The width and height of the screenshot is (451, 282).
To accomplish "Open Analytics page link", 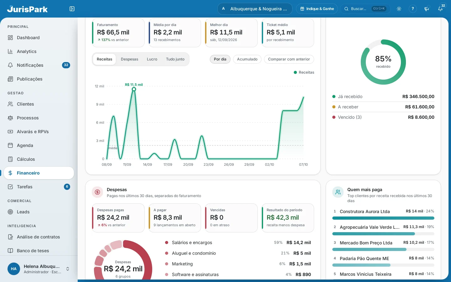I will (x=39, y=51).
